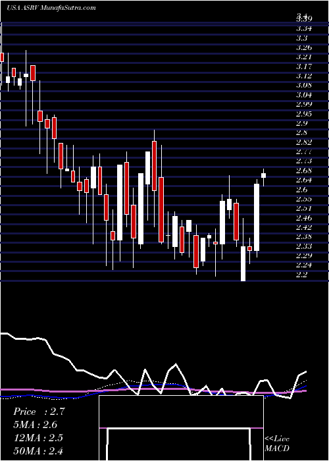Click the 3.3 price axis label

(301, 38)
